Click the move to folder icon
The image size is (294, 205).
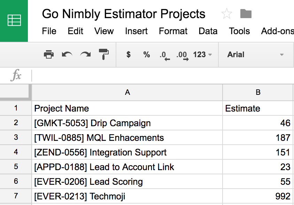coord(246,14)
